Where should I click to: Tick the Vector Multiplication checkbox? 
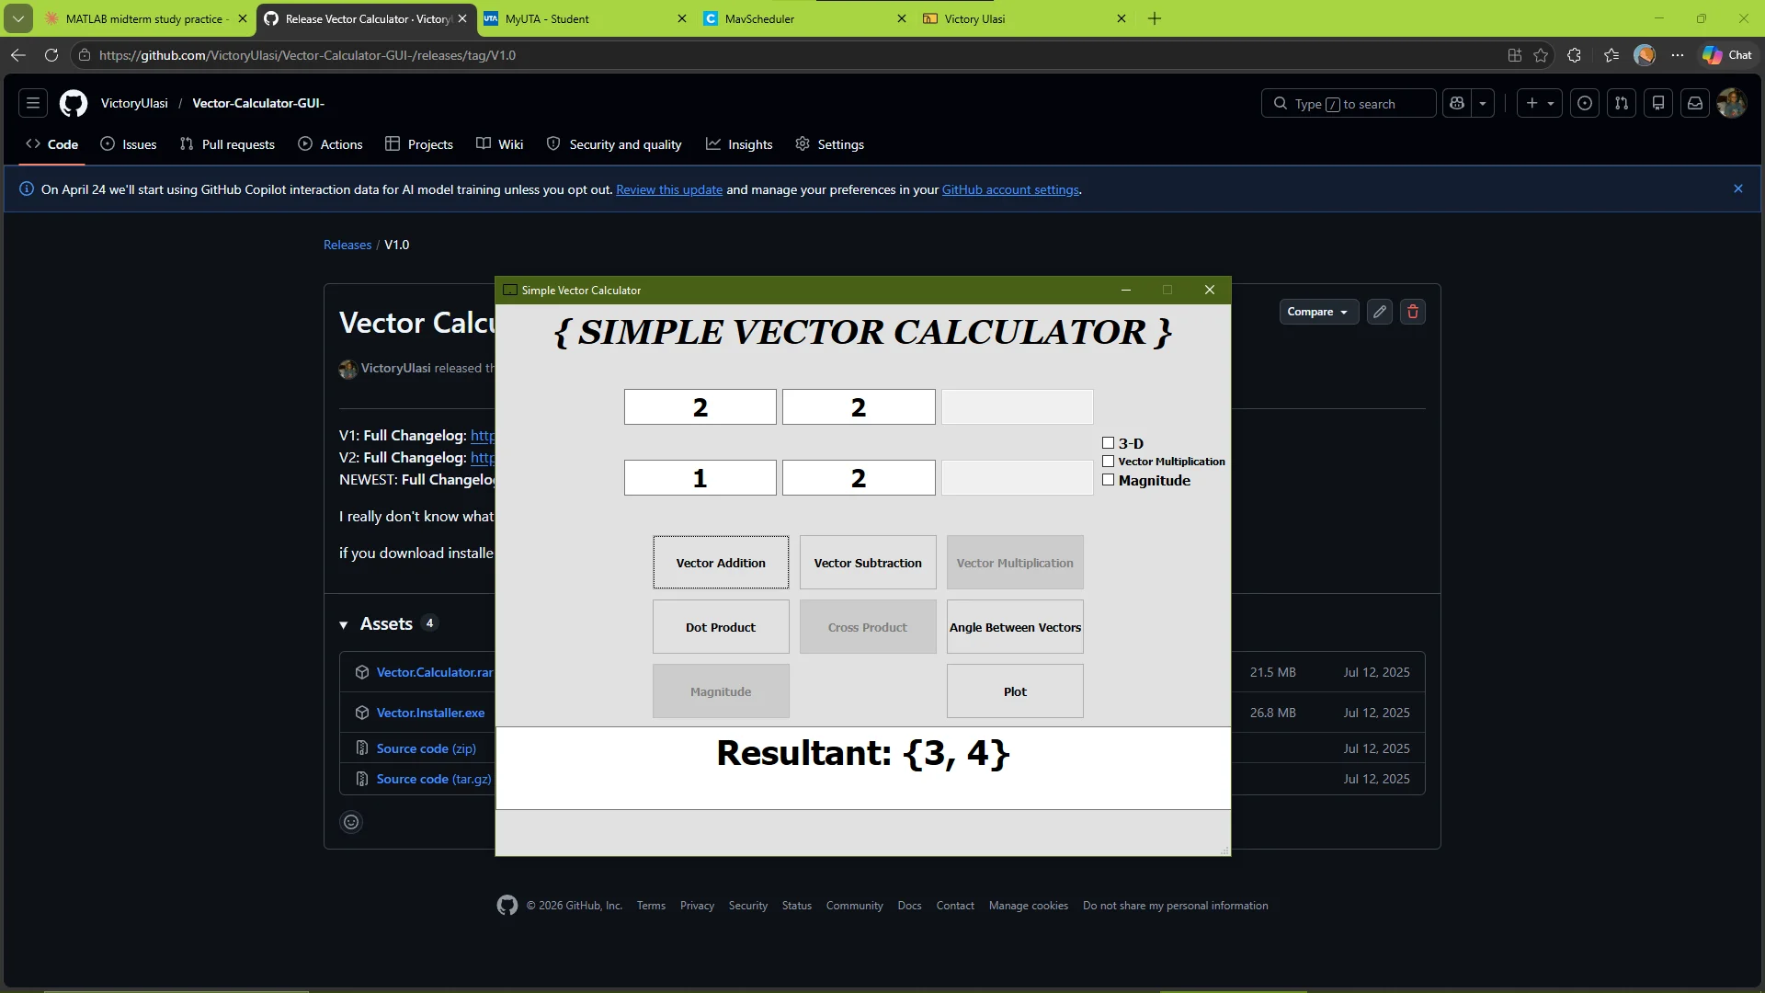coord(1108,462)
